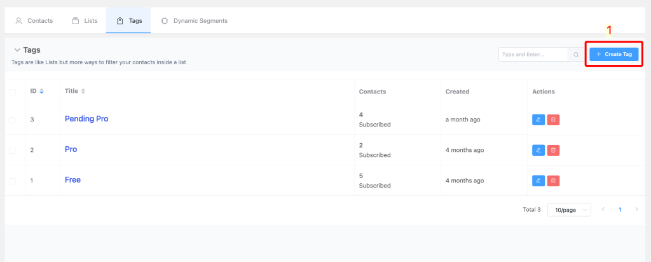Click the edit icon for Pending Pro tag
651x262 pixels.
point(538,120)
